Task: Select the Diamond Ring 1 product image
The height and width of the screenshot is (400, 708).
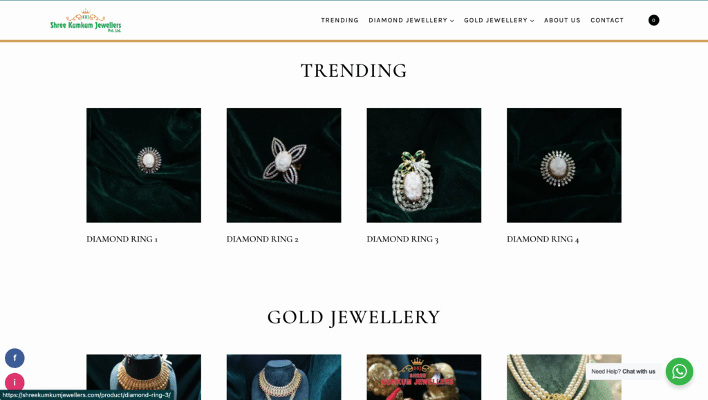Action: (x=144, y=165)
